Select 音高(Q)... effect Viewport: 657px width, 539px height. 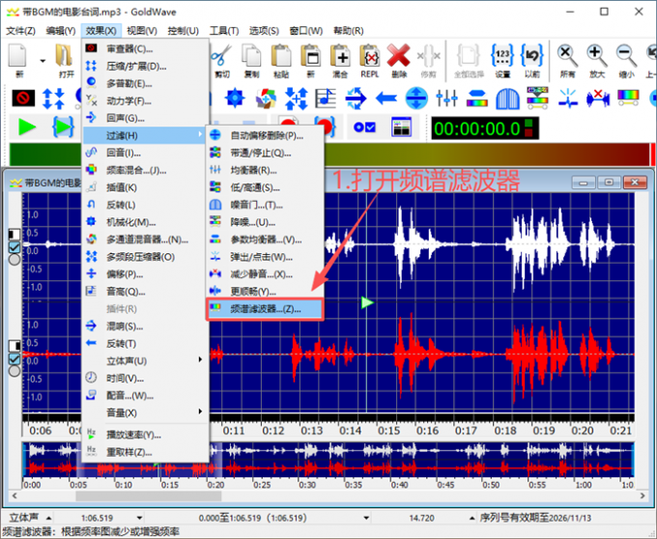pyautogui.click(x=145, y=292)
